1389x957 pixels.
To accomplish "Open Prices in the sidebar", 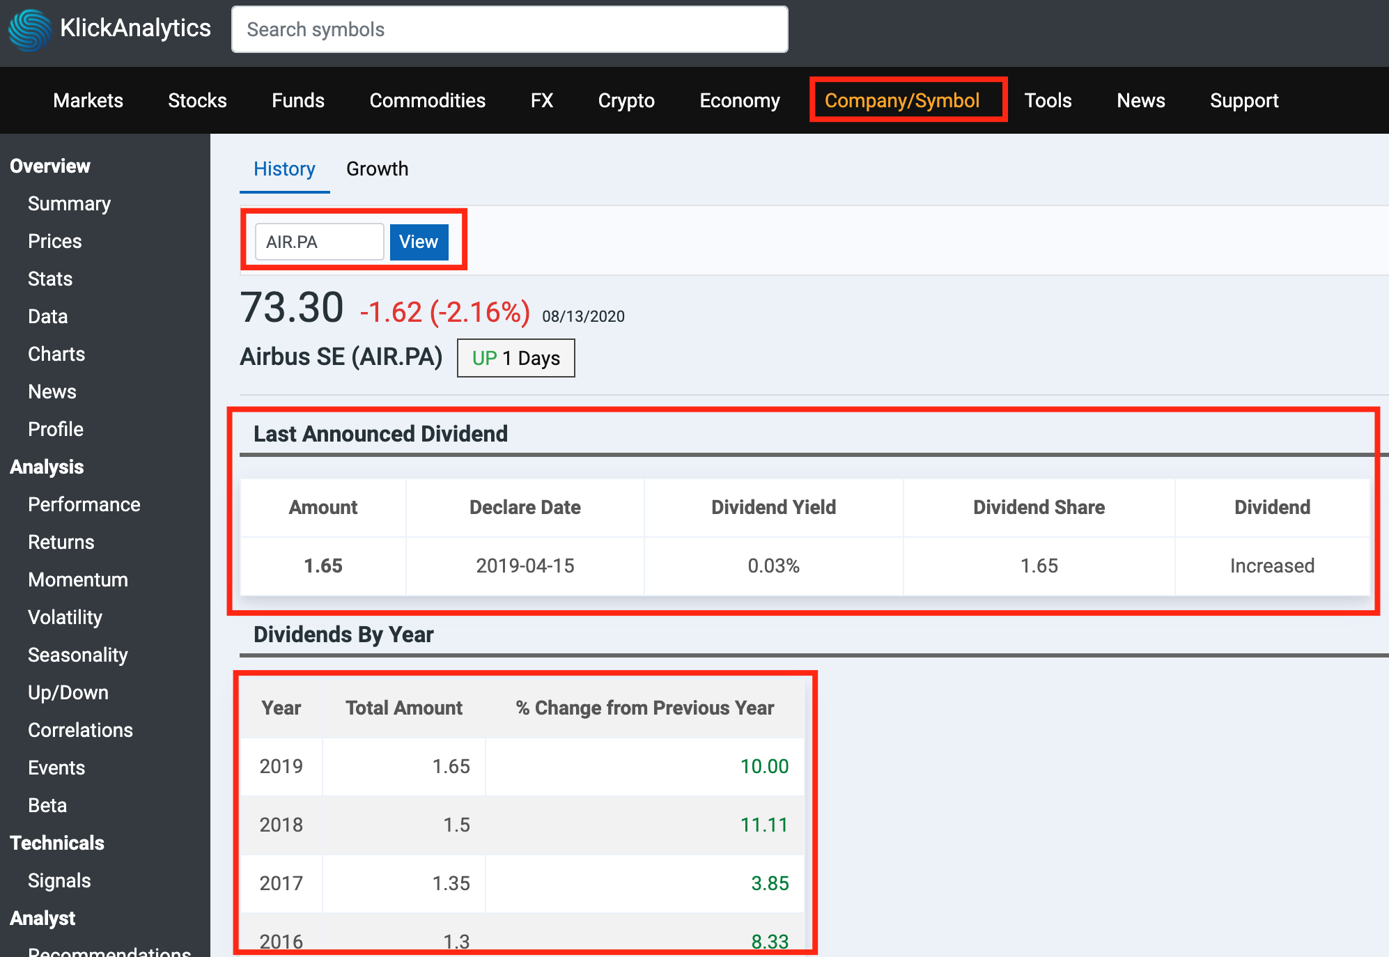I will [54, 241].
